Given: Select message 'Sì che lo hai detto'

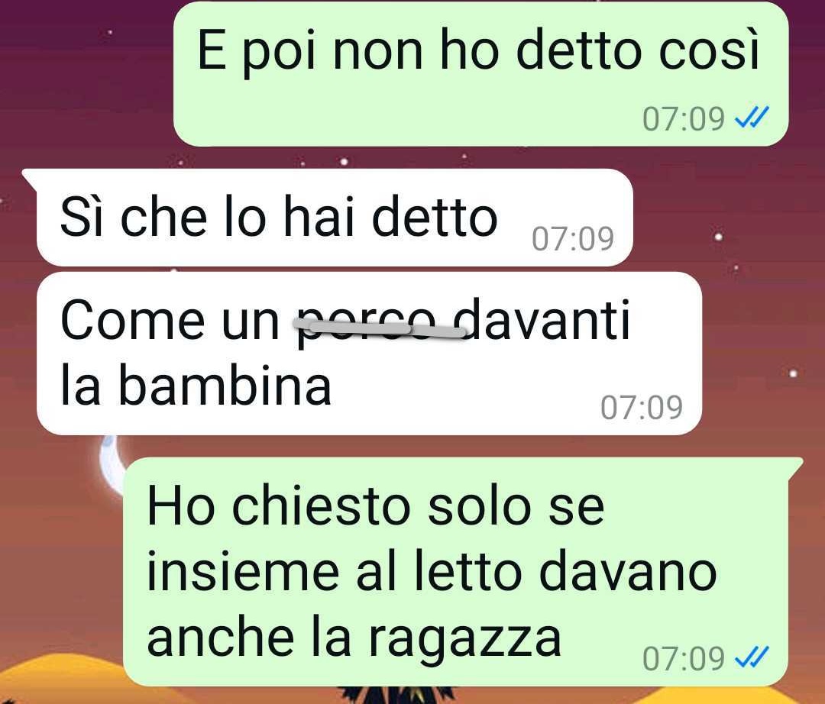Looking at the screenshot, I should coord(335,218).
